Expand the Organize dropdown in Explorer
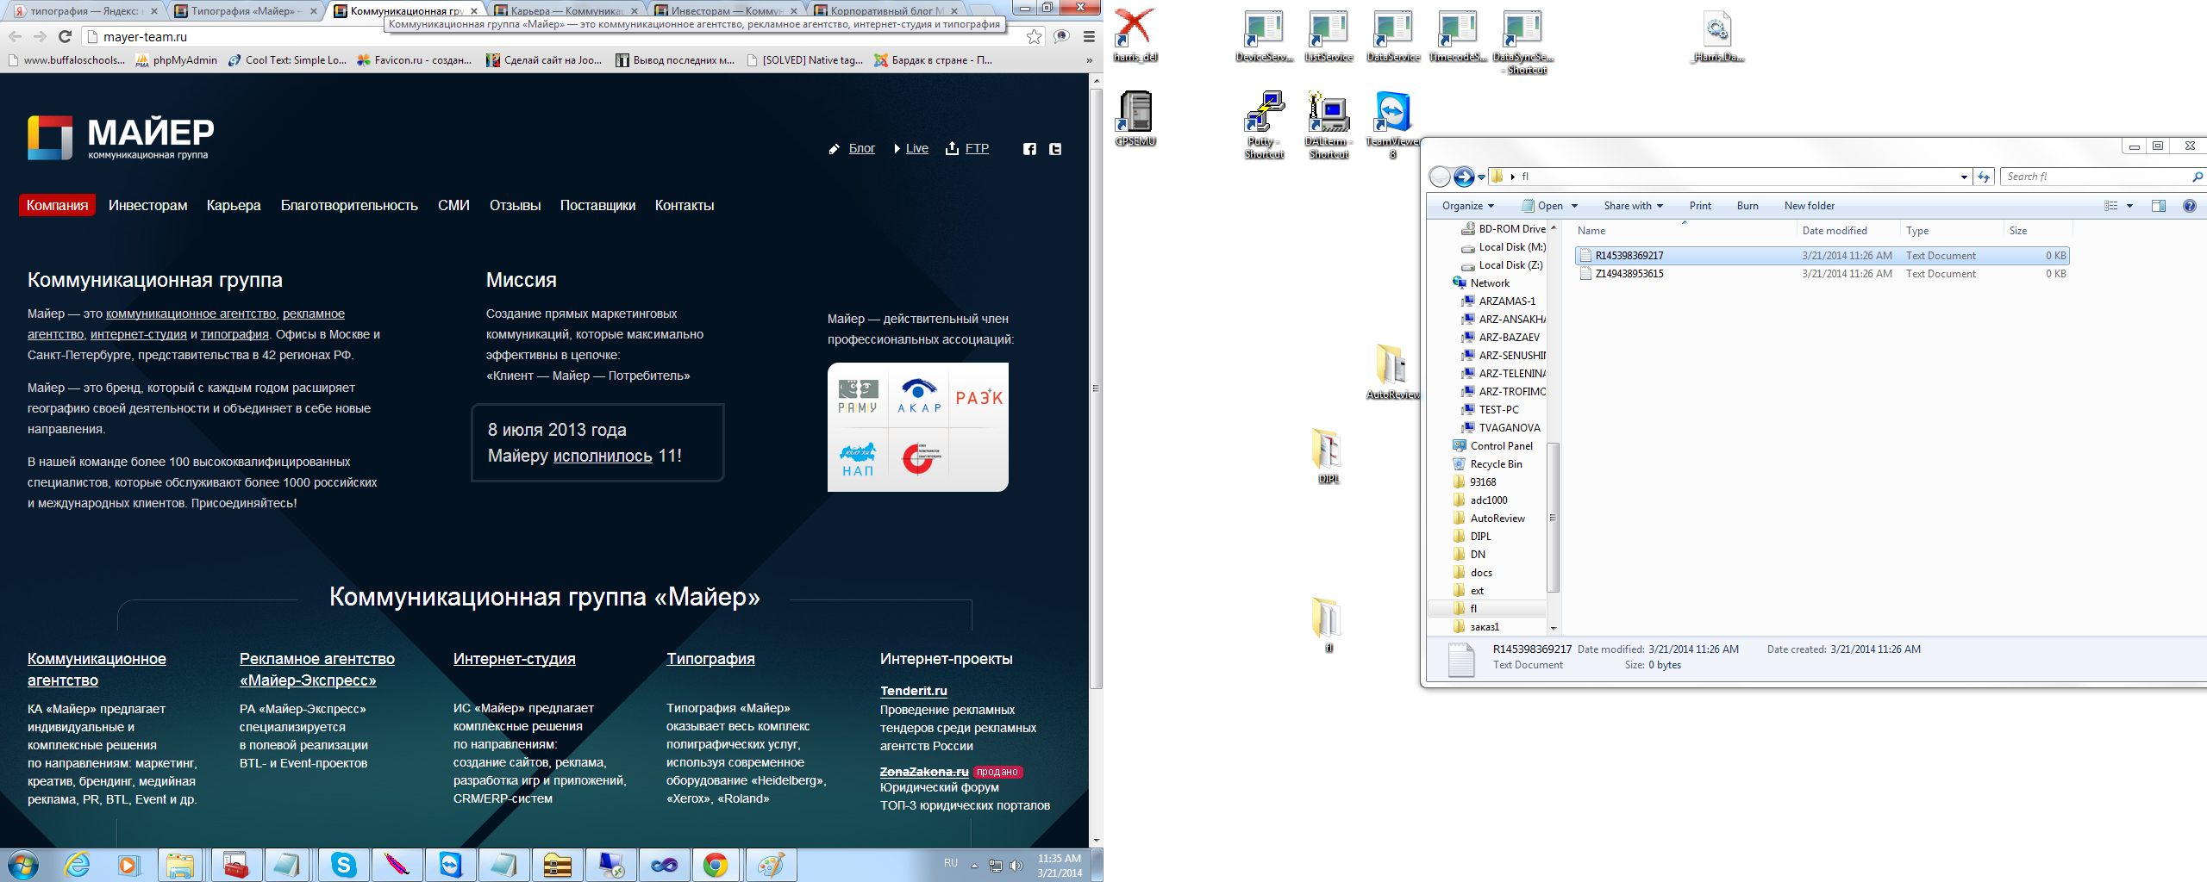 coord(1467,206)
